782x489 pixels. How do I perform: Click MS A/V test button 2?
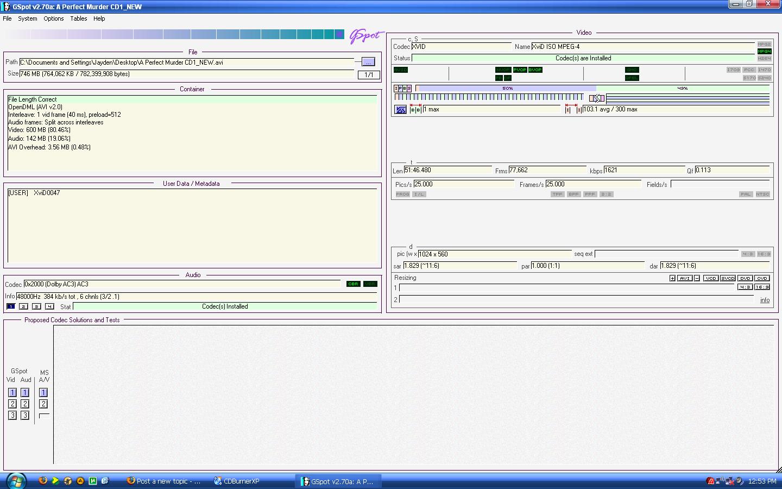pyautogui.click(x=43, y=404)
